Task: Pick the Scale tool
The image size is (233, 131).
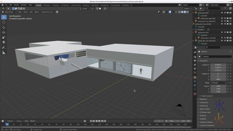Action: [x=4, y=37]
